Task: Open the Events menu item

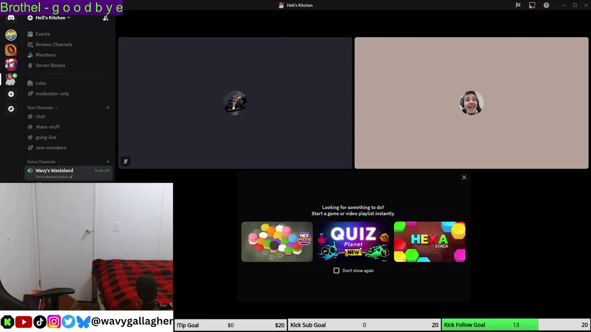Action: click(x=68, y=34)
